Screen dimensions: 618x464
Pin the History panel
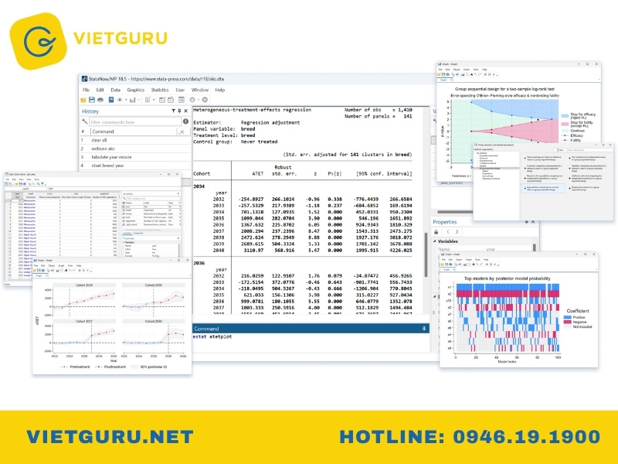179,111
